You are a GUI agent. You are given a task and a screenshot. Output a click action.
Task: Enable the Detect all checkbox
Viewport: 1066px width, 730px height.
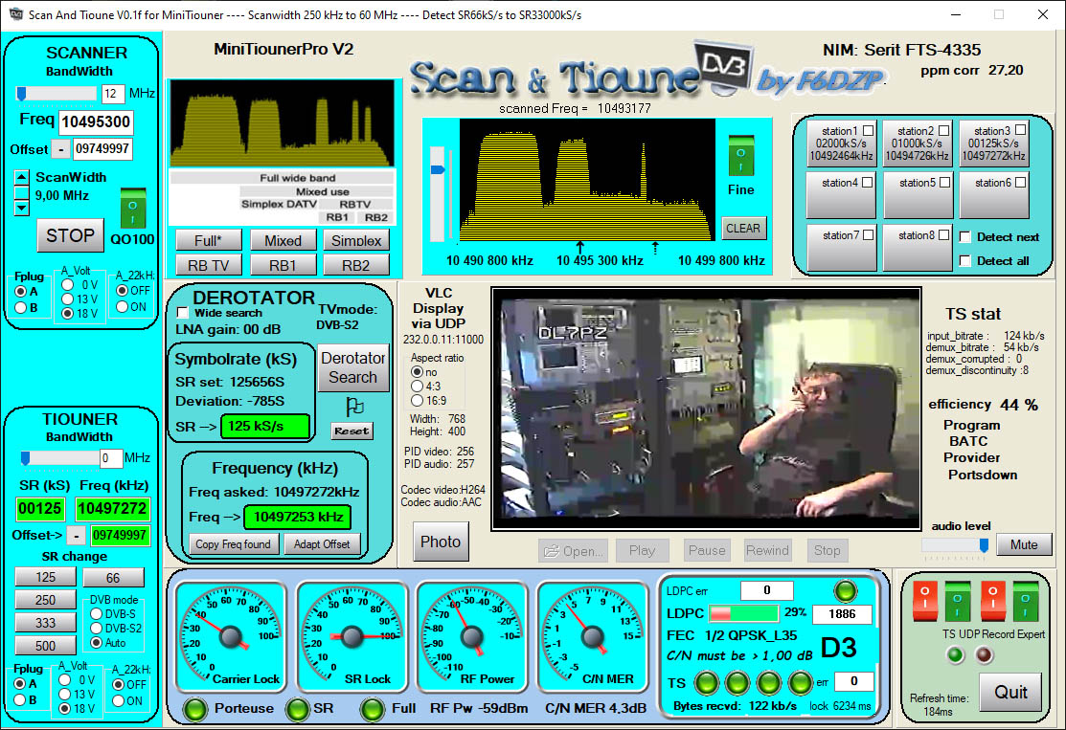[964, 261]
